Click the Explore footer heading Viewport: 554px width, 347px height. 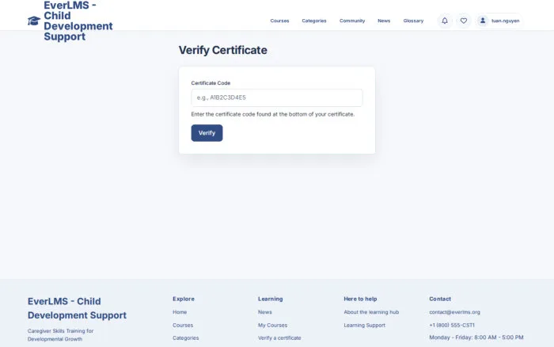(184, 299)
